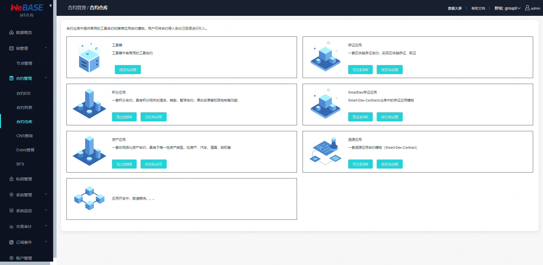Collapse the sidebar with the arrow icon
543x265 pixels.
point(50,5)
